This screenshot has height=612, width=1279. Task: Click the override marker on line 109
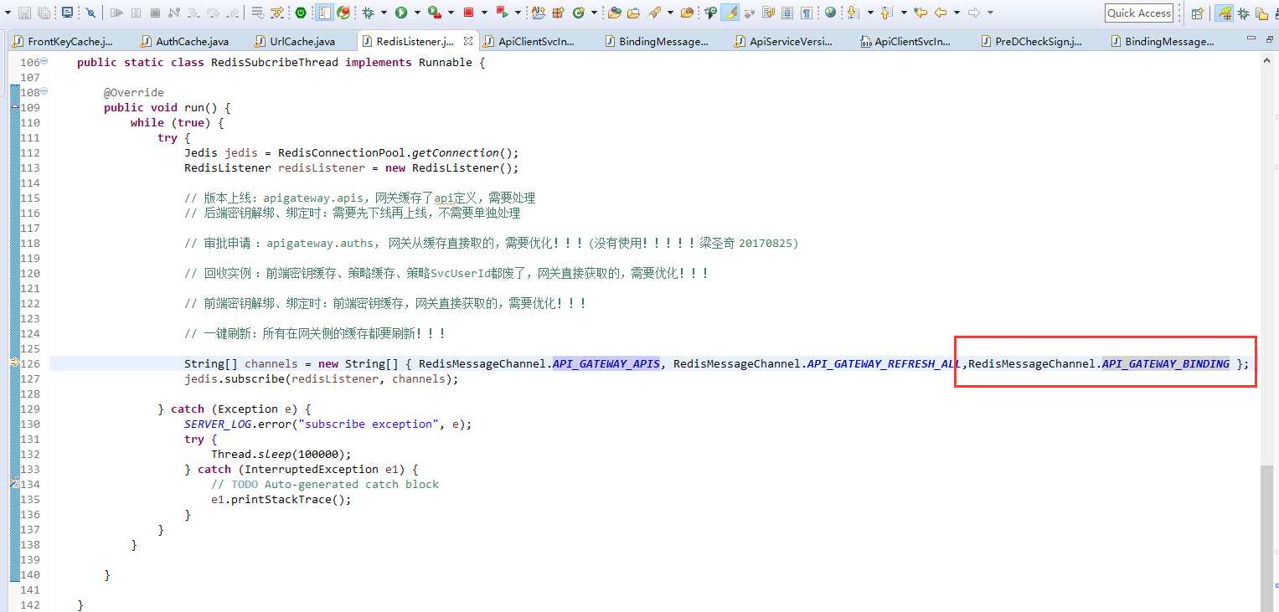(x=14, y=107)
